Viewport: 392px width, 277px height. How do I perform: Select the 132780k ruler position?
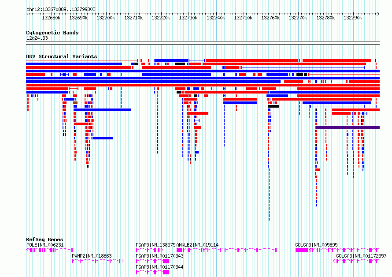tap(325, 18)
